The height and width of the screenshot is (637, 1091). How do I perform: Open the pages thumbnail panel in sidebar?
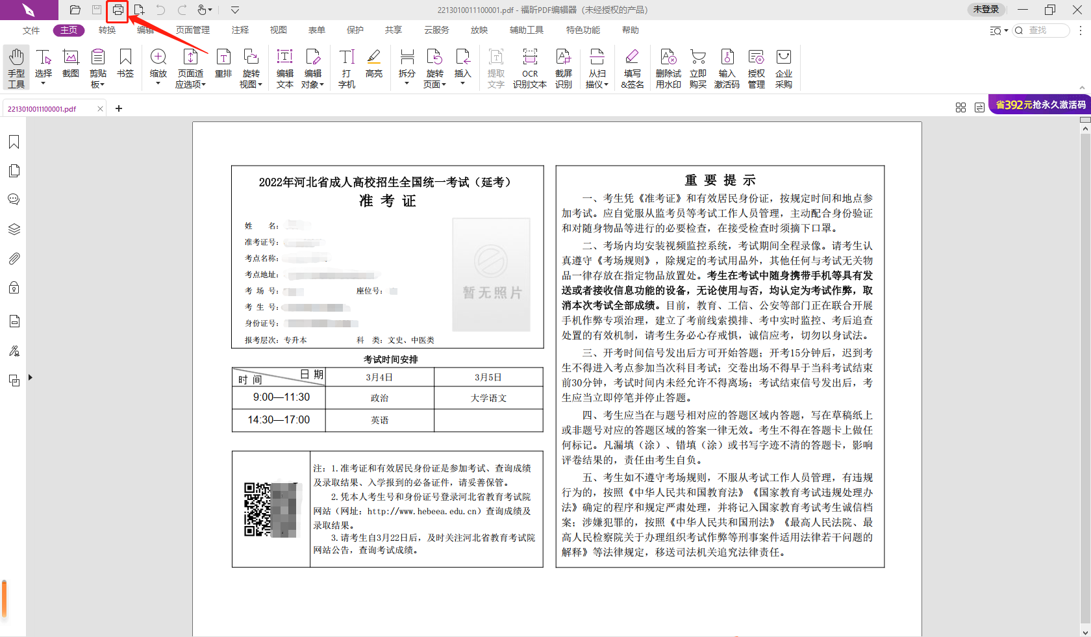[14, 171]
